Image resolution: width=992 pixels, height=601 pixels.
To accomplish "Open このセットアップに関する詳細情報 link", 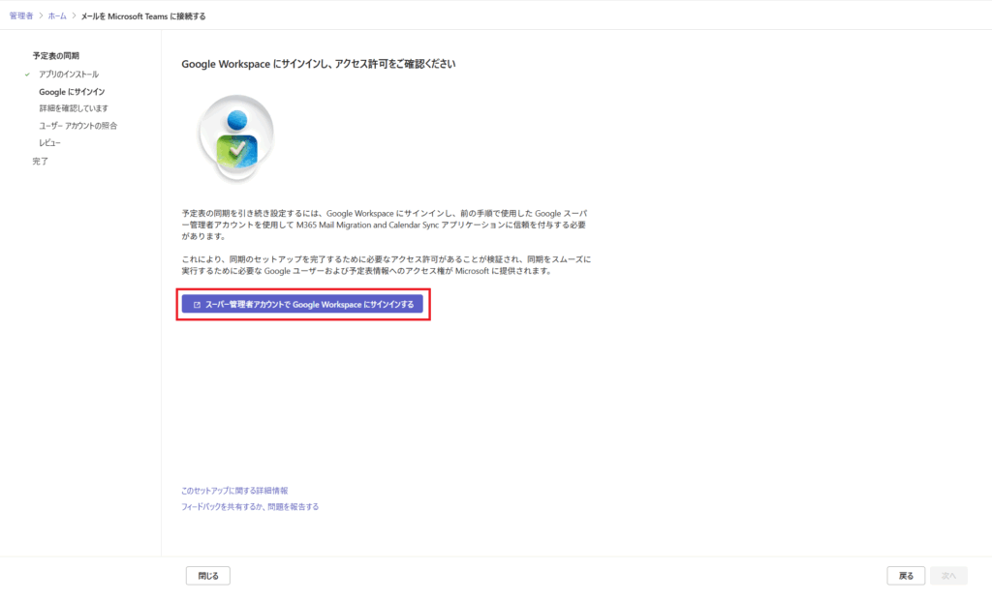I will pos(234,491).
